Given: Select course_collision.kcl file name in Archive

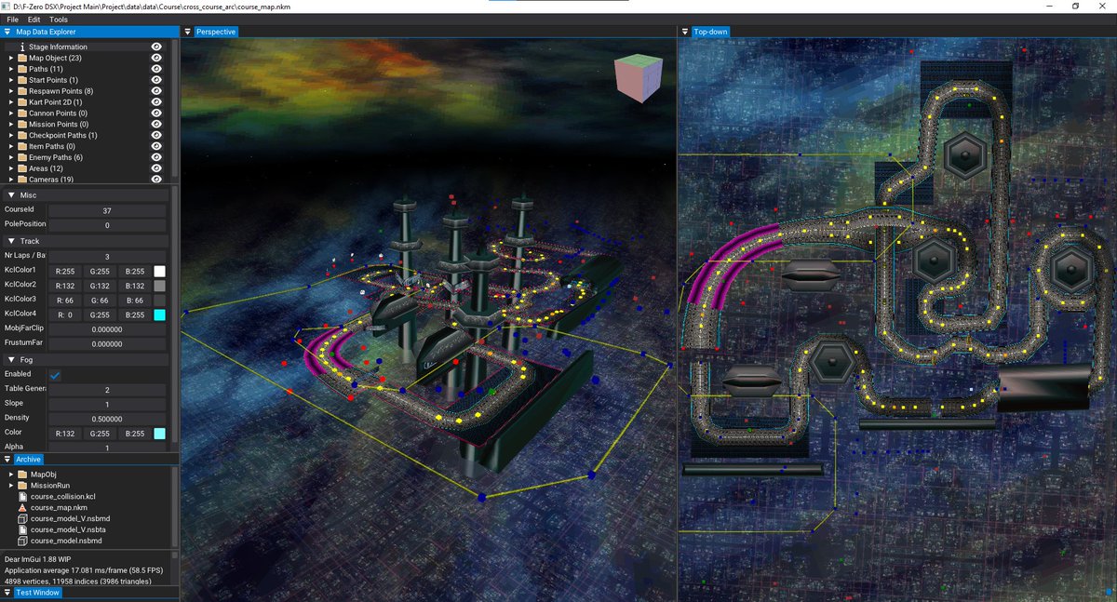Looking at the screenshot, I should 63,496.
